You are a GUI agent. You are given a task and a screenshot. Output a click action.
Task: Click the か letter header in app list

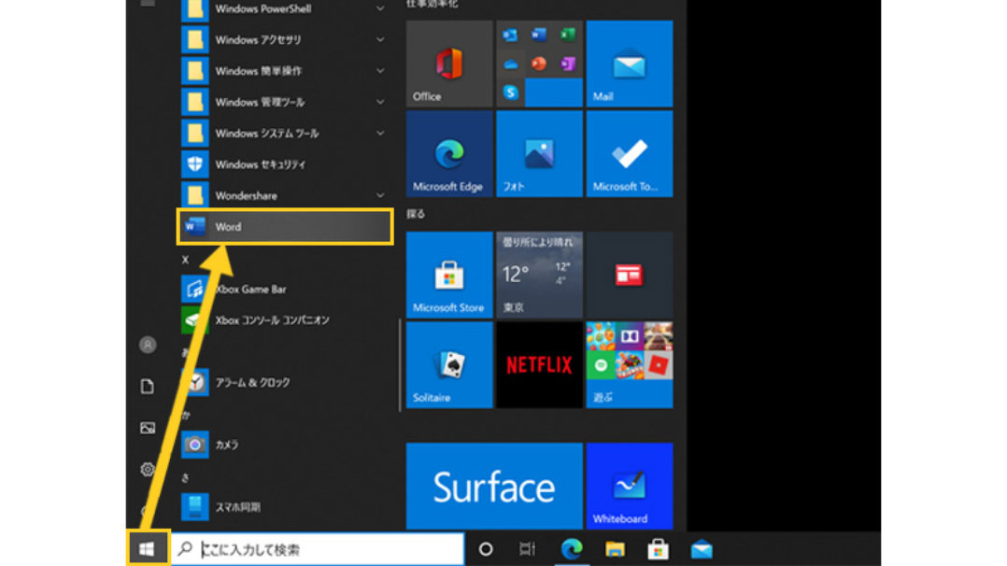(x=186, y=415)
